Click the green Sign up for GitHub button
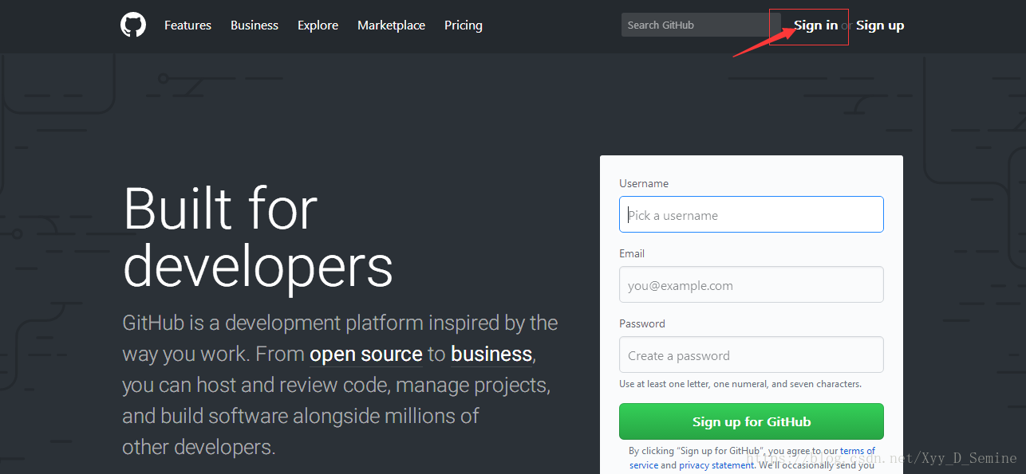 tap(751, 421)
